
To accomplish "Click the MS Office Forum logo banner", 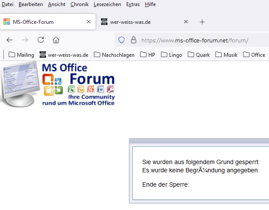I will [58, 84].
